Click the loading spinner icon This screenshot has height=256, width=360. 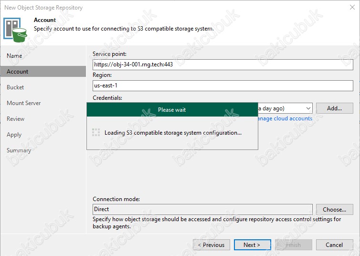pos(95,133)
